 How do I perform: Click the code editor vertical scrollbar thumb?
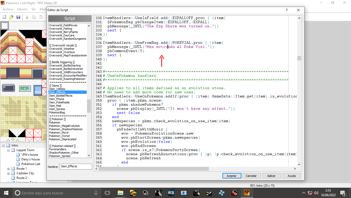pos(299,58)
